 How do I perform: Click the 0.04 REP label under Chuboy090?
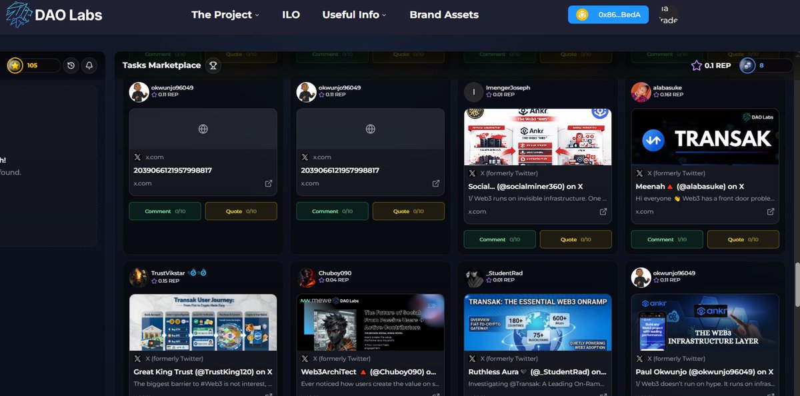click(332, 281)
